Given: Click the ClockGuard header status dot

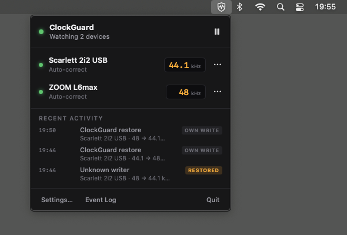Looking at the screenshot, I should pyautogui.click(x=41, y=32).
